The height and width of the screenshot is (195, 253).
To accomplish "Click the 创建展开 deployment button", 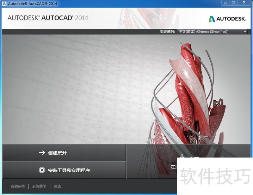I will click(63, 153).
